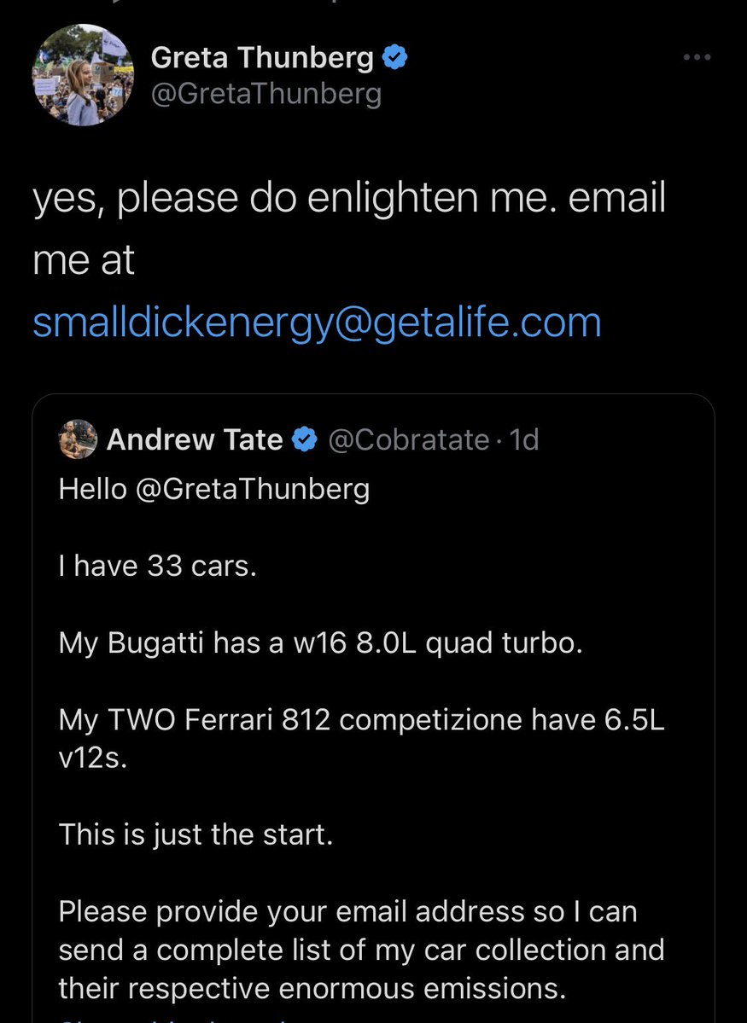Open the three-dot more options menu
This screenshot has height=1023, width=747.
tap(697, 58)
